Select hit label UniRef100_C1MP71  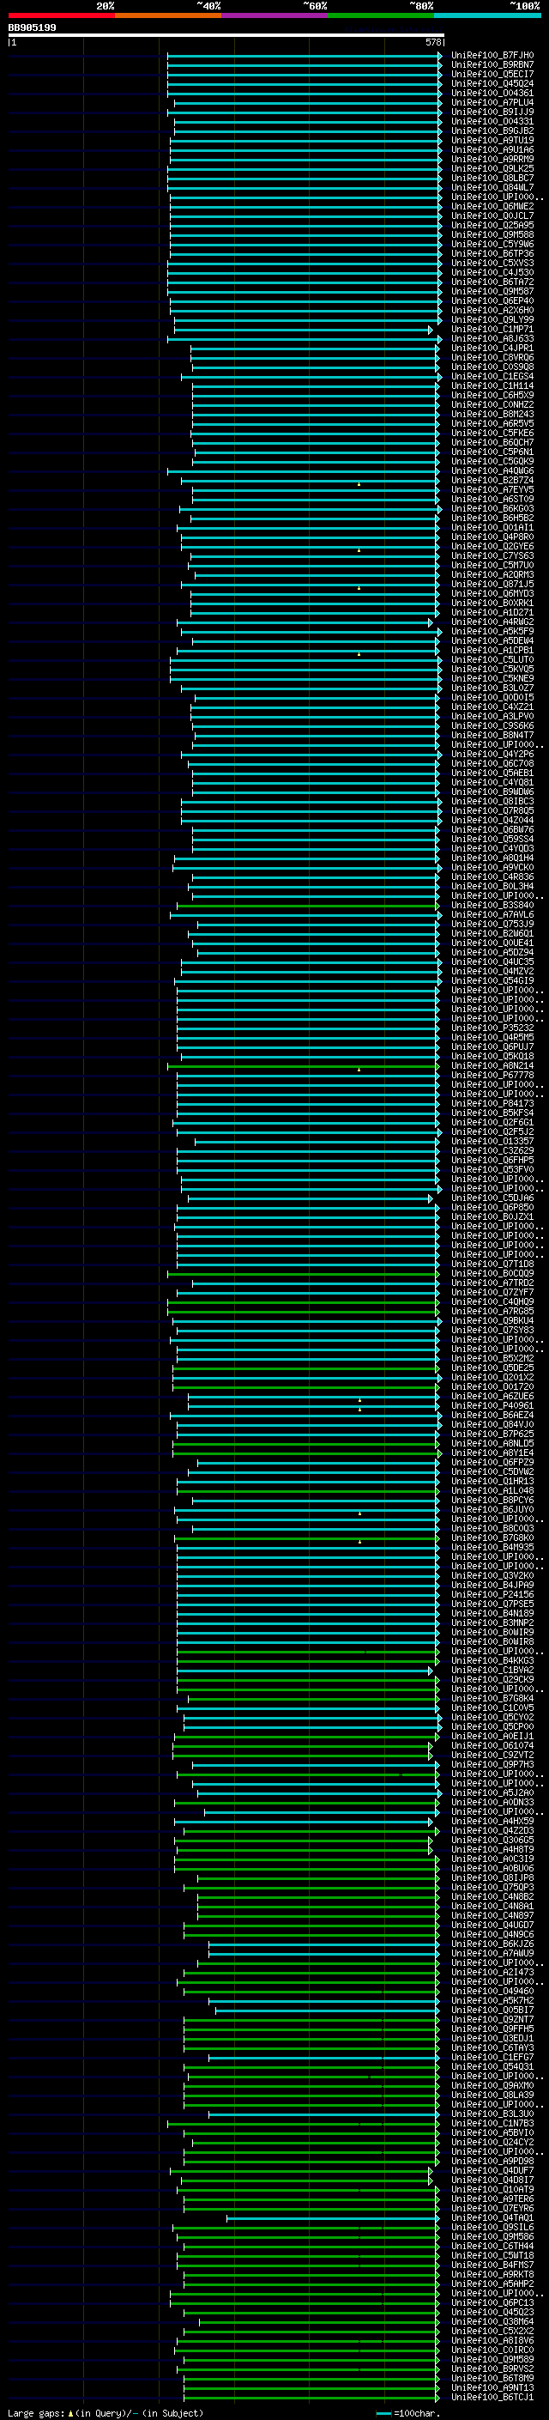coord(492,329)
